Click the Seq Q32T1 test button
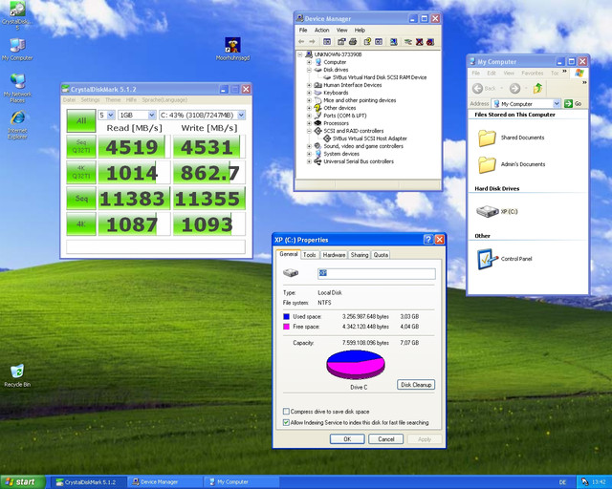 tap(81, 147)
